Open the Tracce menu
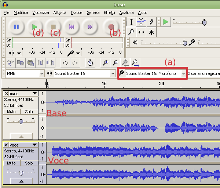This screenshot has height=188, width=220. pos(76,12)
